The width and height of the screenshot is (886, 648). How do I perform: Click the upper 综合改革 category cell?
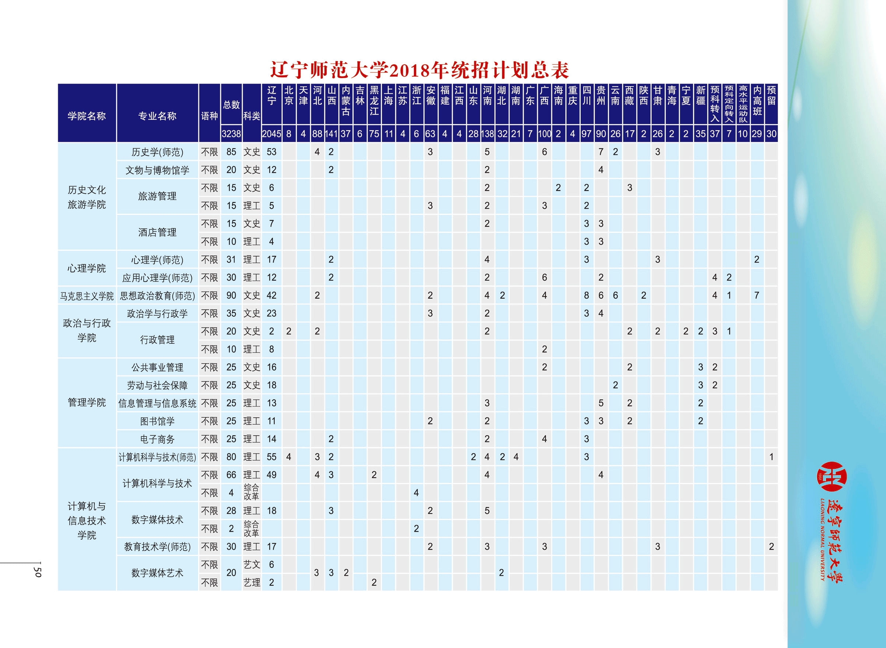(x=251, y=492)
